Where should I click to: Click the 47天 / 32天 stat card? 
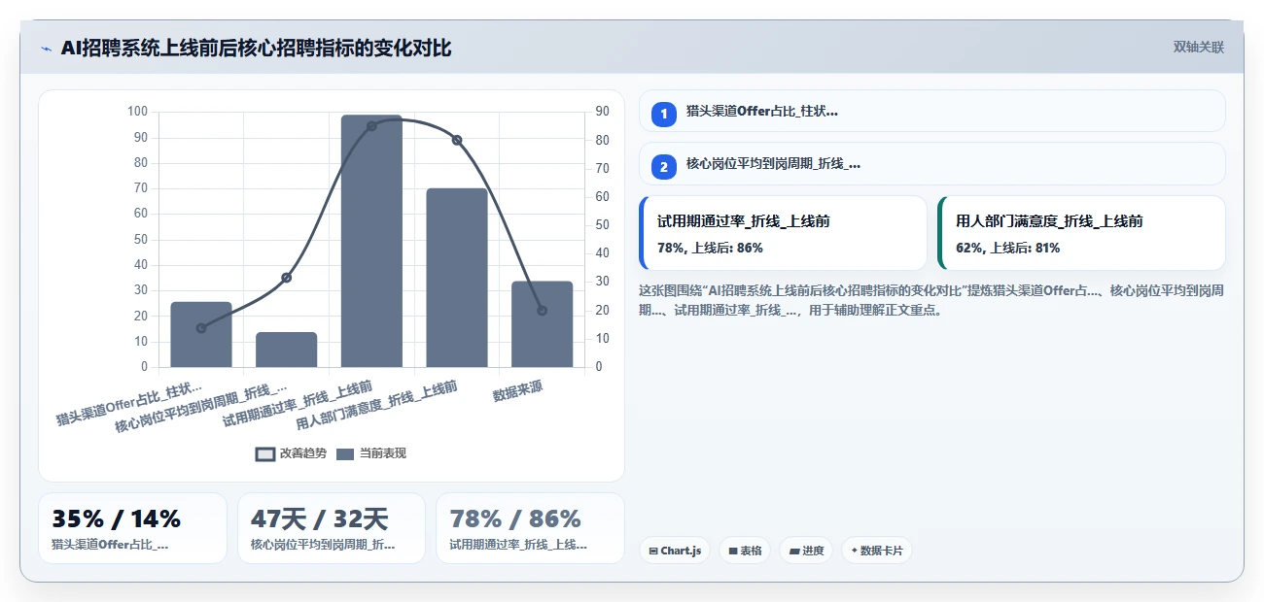coord(332,528)
